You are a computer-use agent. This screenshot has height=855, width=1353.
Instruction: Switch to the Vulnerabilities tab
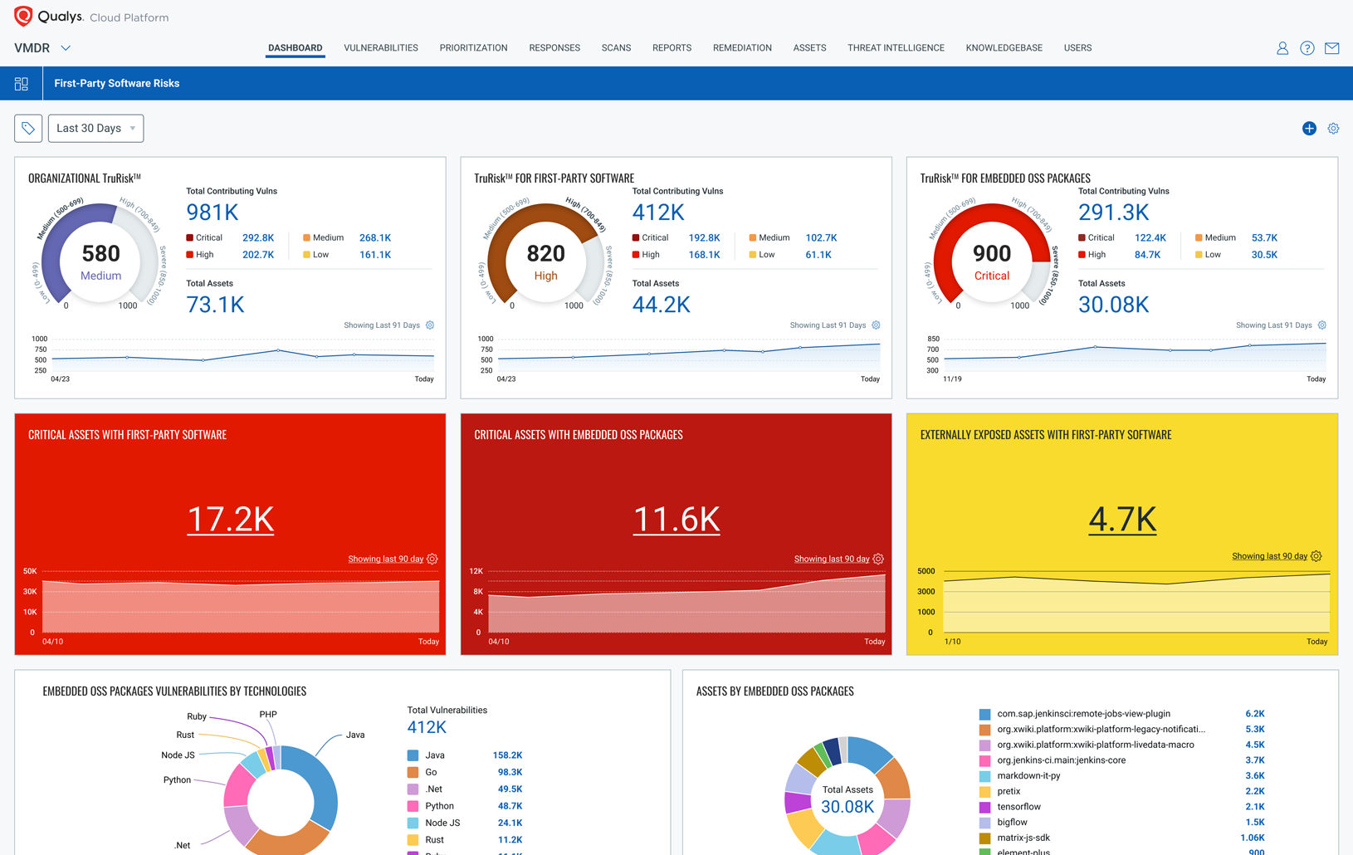[381, 48]
